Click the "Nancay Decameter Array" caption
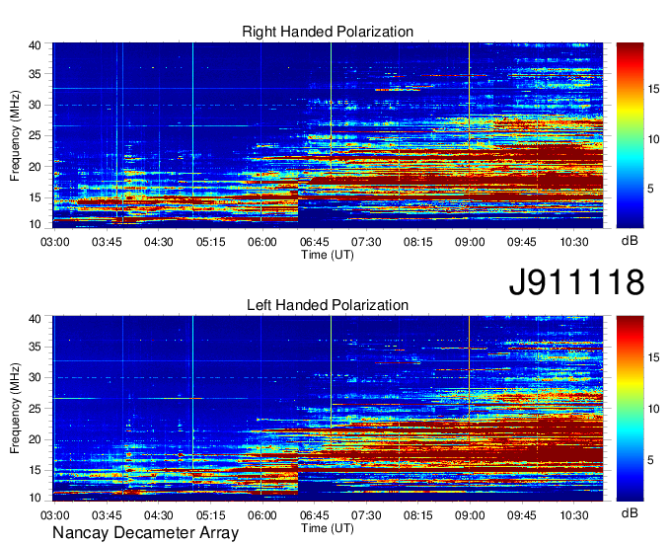The width and height of the screenshot is (671, 545). [x=145, y=533]
